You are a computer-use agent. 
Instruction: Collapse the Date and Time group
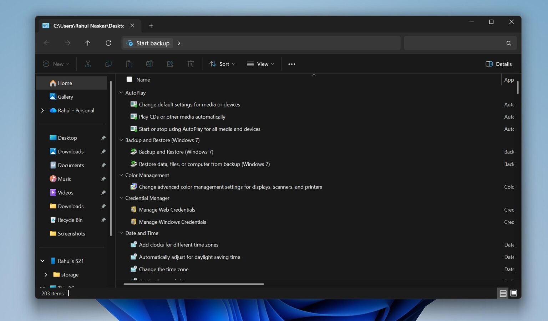pos(121,233)
